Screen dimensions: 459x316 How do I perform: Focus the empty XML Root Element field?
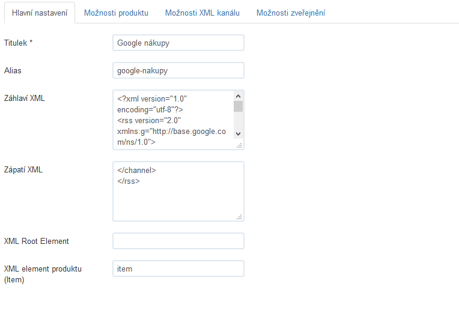178,241
